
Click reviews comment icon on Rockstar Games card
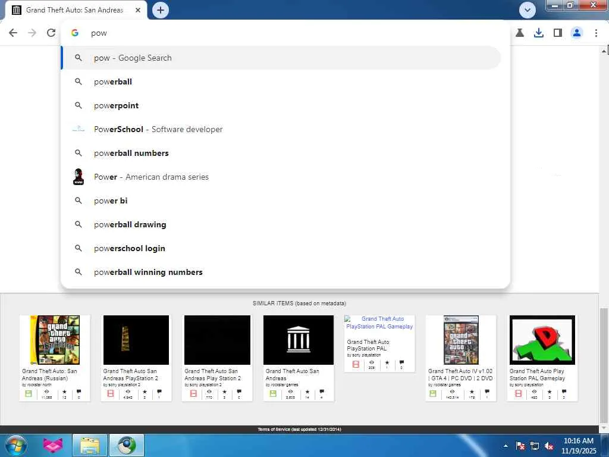click(322, 392)
